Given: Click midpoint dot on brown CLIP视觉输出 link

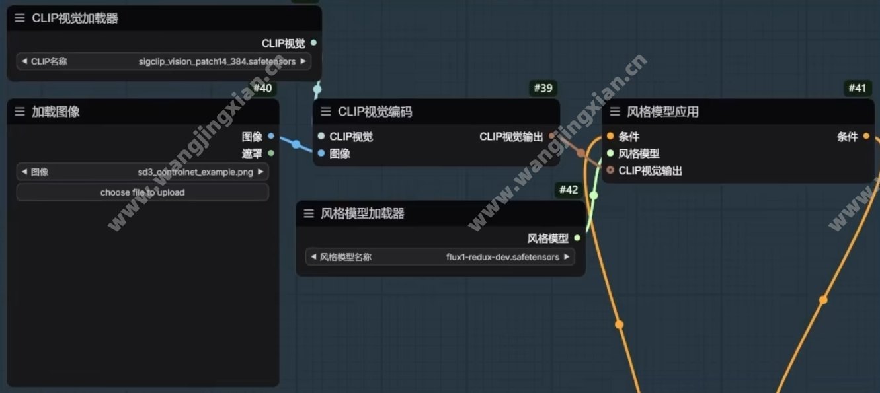Looking at the screenshot, I should coord(580,153).
